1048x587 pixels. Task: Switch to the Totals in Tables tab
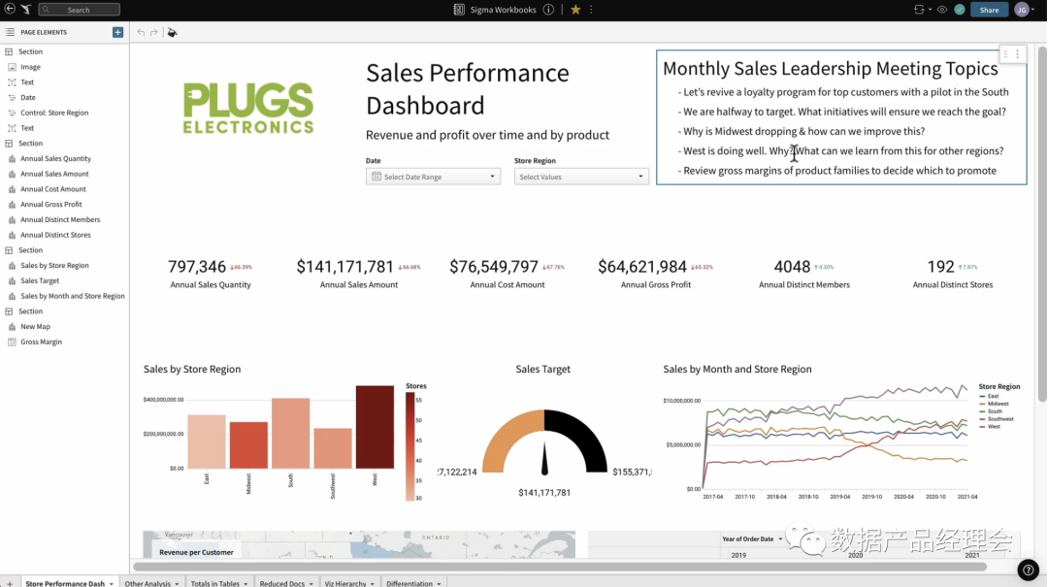[214, 584]
